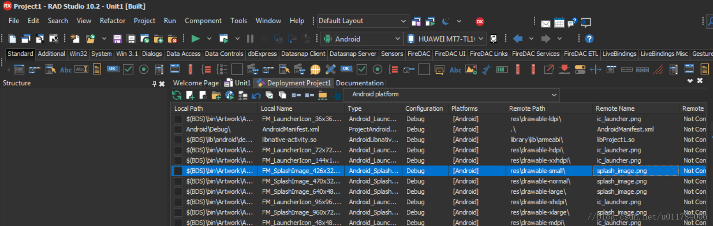Click Run Without Debugging icon
The width and height of the screenshot is (713, 226).
pyautogui.click(x=224, y=39)
